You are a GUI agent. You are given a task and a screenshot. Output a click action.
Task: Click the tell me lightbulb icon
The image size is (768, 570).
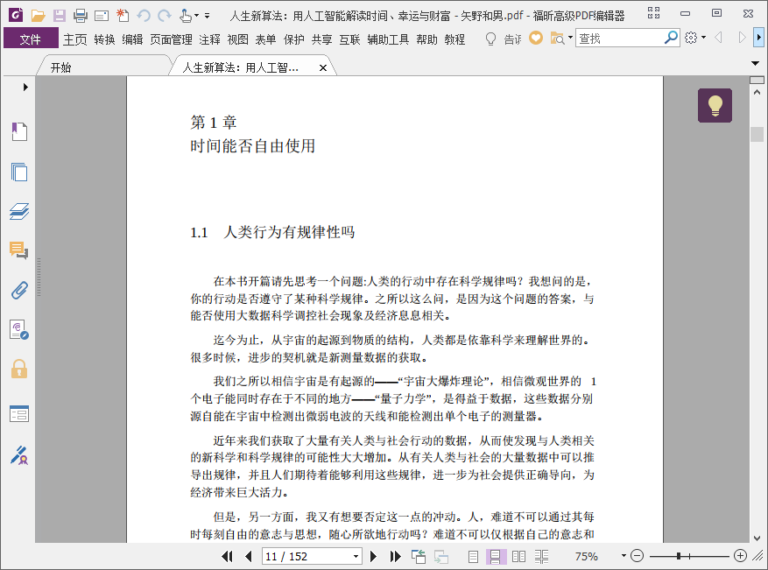[490, 39]
